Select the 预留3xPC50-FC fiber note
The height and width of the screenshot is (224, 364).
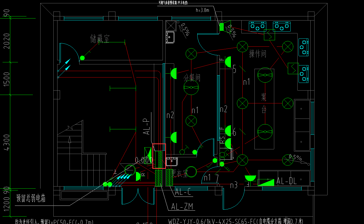click(54, 222)
